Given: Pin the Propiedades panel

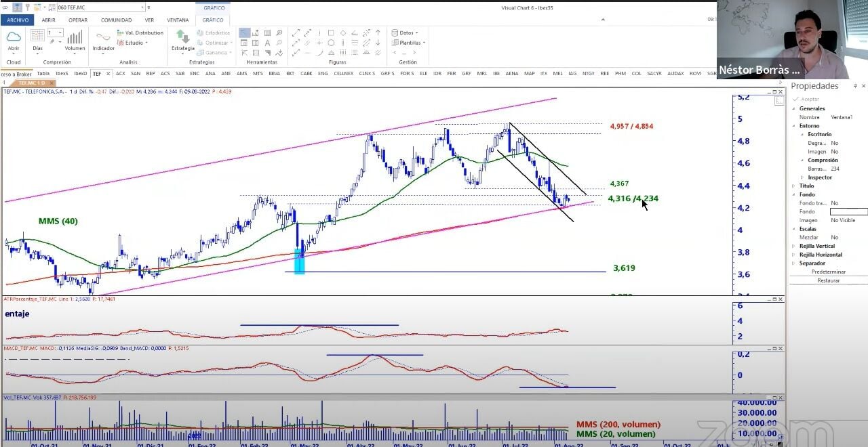Looking at the screenshot, I should click(x=855, y=86).
